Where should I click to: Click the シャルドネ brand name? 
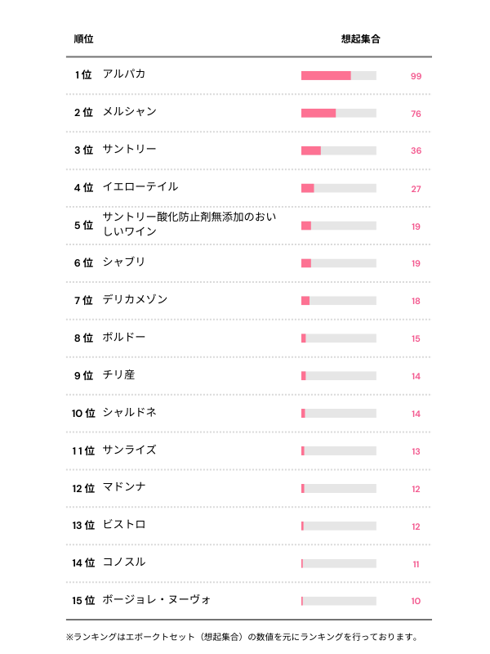[129, 413]
